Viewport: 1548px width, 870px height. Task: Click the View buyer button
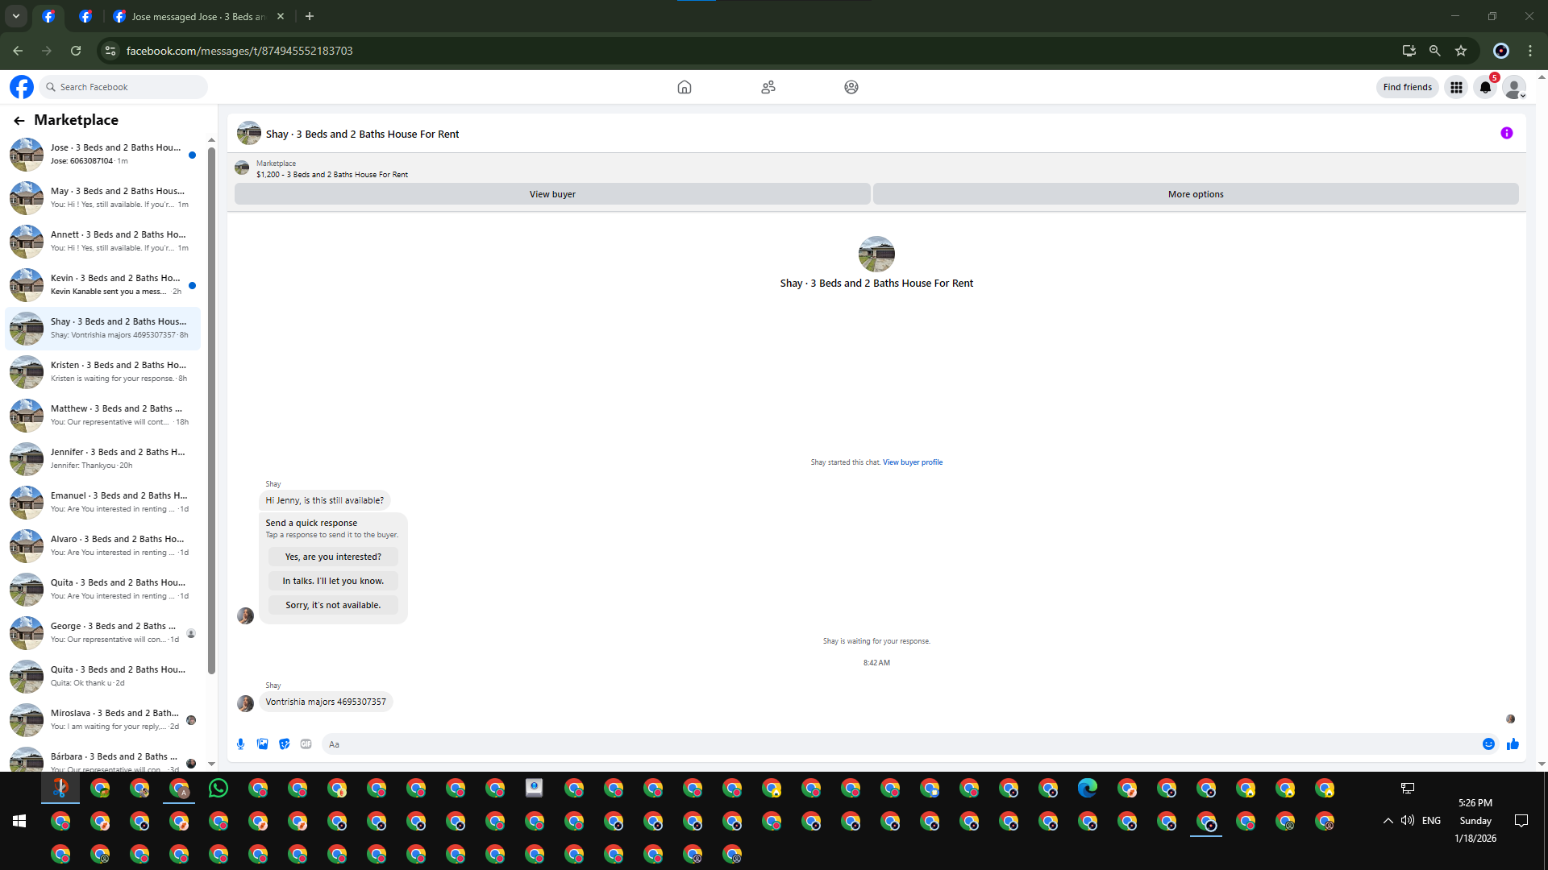[552, 194]
